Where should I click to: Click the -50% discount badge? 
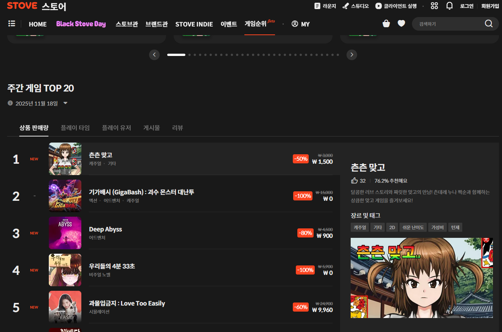click(301, 159)
